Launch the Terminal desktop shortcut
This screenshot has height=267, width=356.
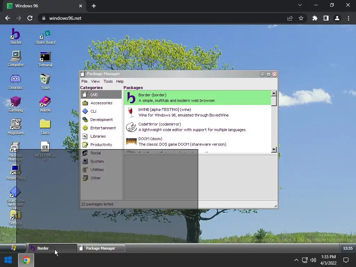tap(45, 59)
